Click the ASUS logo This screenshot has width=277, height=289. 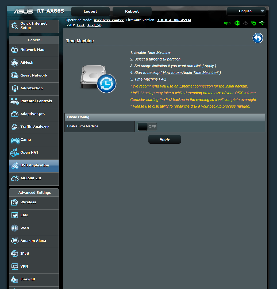[23, 12]
